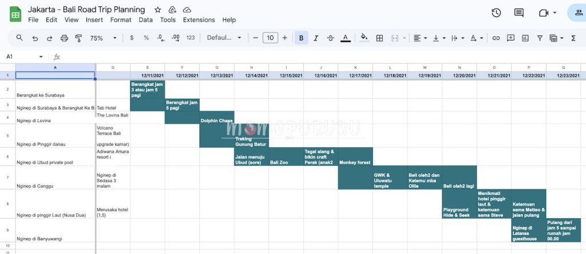
Task: Click the Share button
Action: tap(577, 13)
